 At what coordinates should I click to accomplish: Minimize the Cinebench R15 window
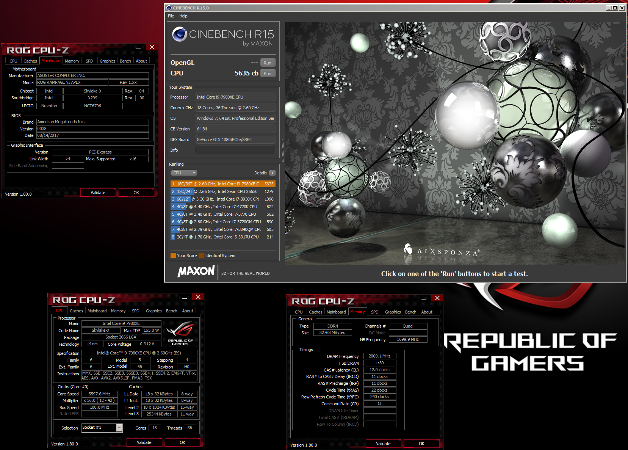[609, 8]
